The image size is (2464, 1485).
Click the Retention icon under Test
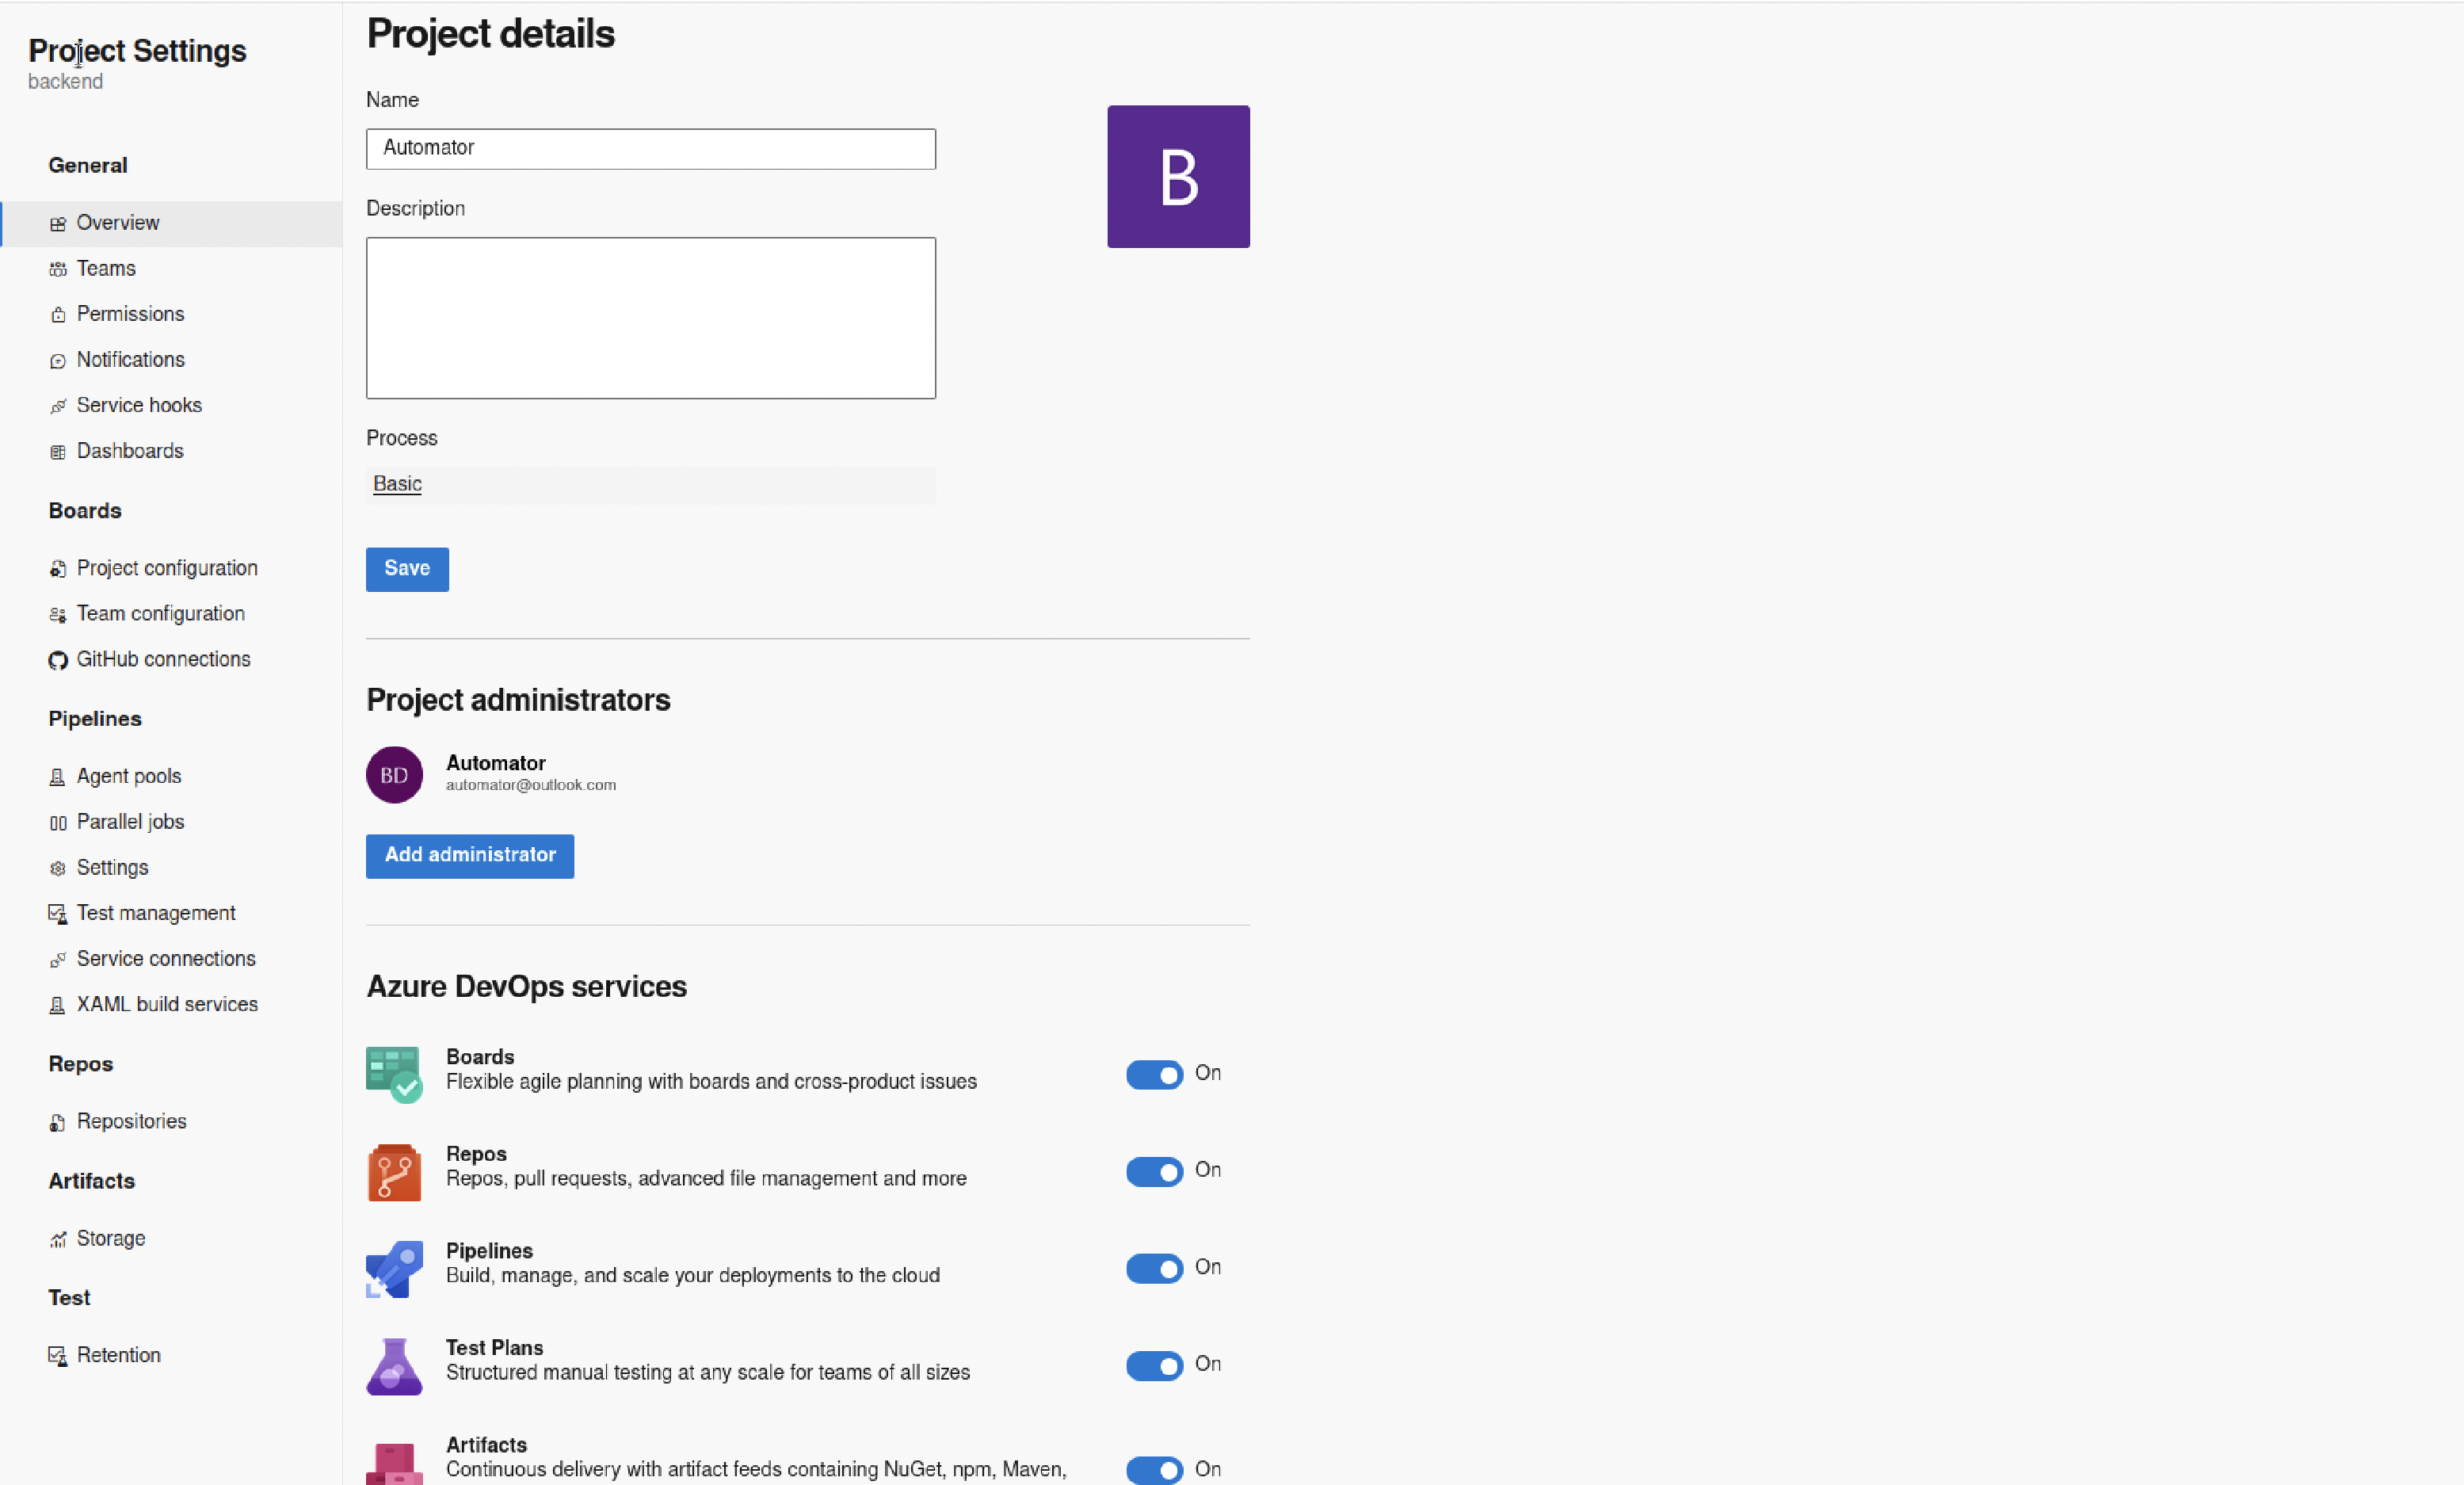tap(58, 1356)
